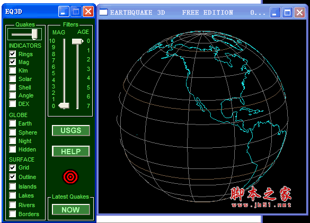The width and height of the screenshot is (310, 223).
Task: Show Lakes on the surface
Action: (x=13, y=195)
